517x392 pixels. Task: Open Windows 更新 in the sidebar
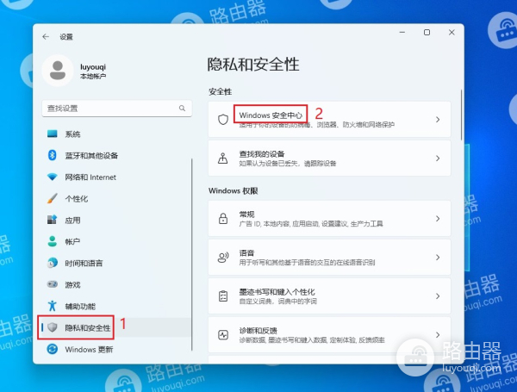[x=89, y=350]
